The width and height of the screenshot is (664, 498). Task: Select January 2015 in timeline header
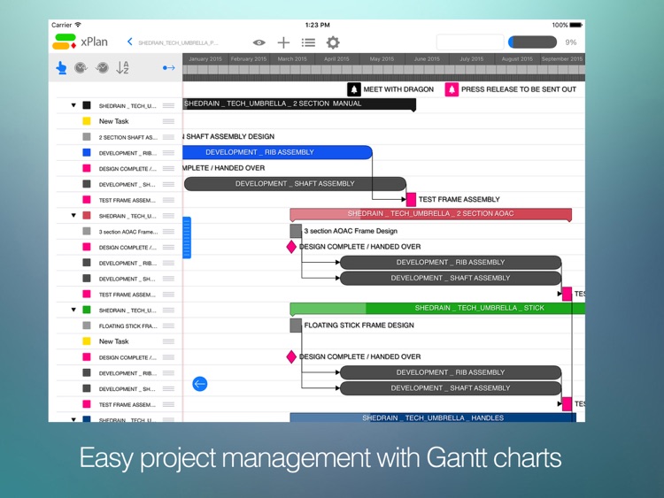[x=205, y=58]
